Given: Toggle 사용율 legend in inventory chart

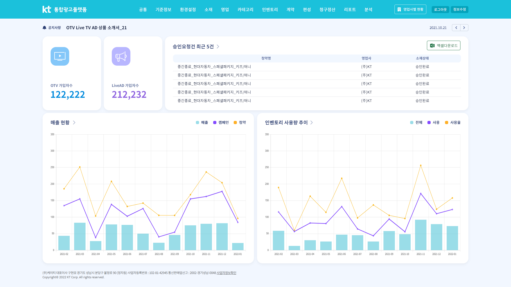Looking at the screenshot, I should coord(453,123).
